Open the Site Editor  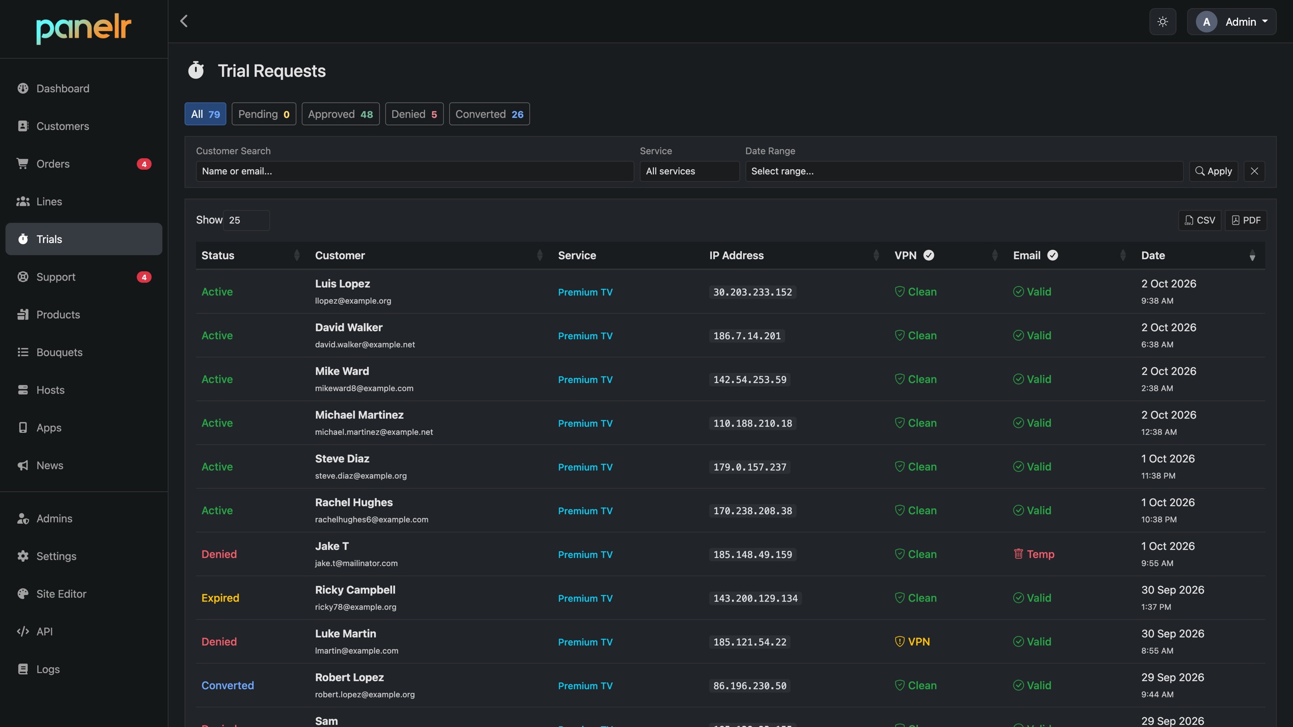coord(84,594)
